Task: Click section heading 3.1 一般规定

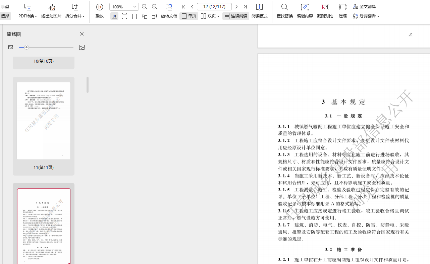Action: tap(343, 116)
